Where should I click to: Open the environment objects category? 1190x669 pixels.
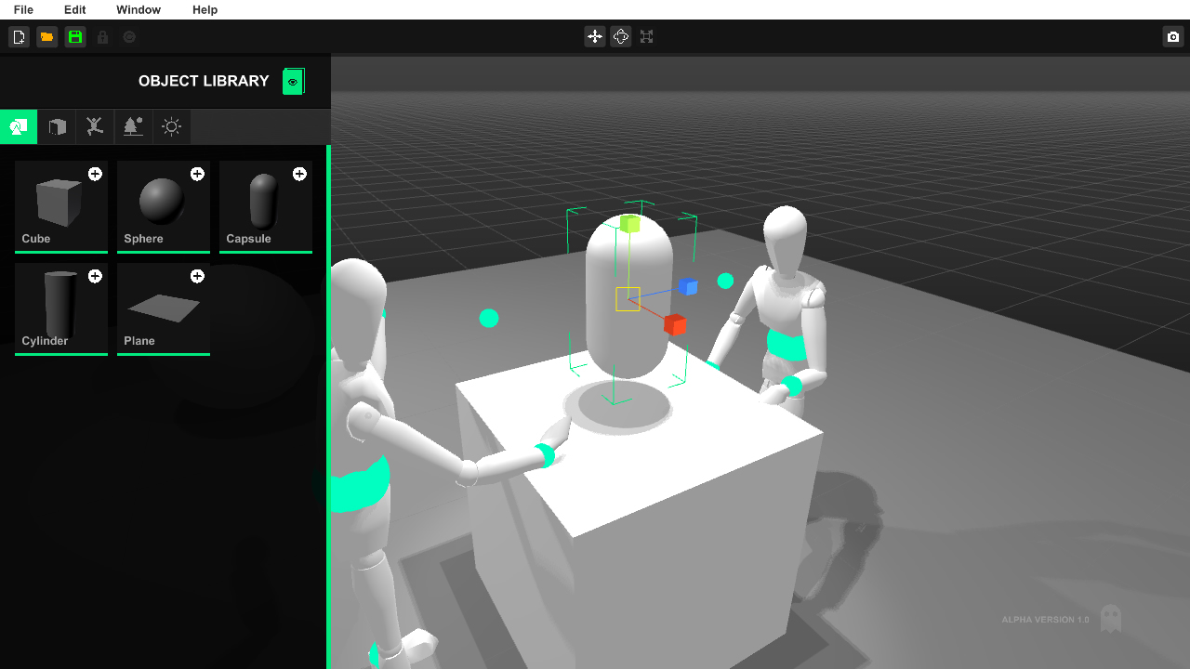tap(133, 126)
